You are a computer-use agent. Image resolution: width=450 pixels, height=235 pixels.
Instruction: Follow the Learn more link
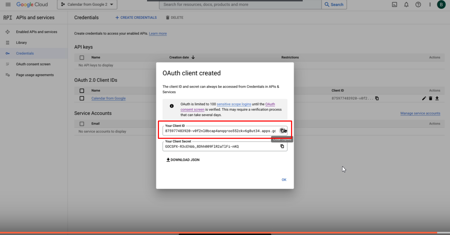click(158, 33)
